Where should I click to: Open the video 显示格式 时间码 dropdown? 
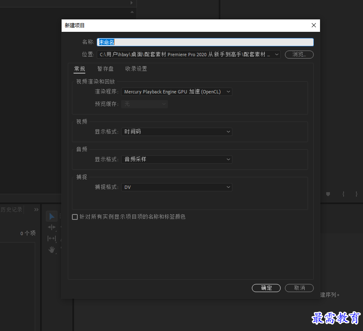177,132
